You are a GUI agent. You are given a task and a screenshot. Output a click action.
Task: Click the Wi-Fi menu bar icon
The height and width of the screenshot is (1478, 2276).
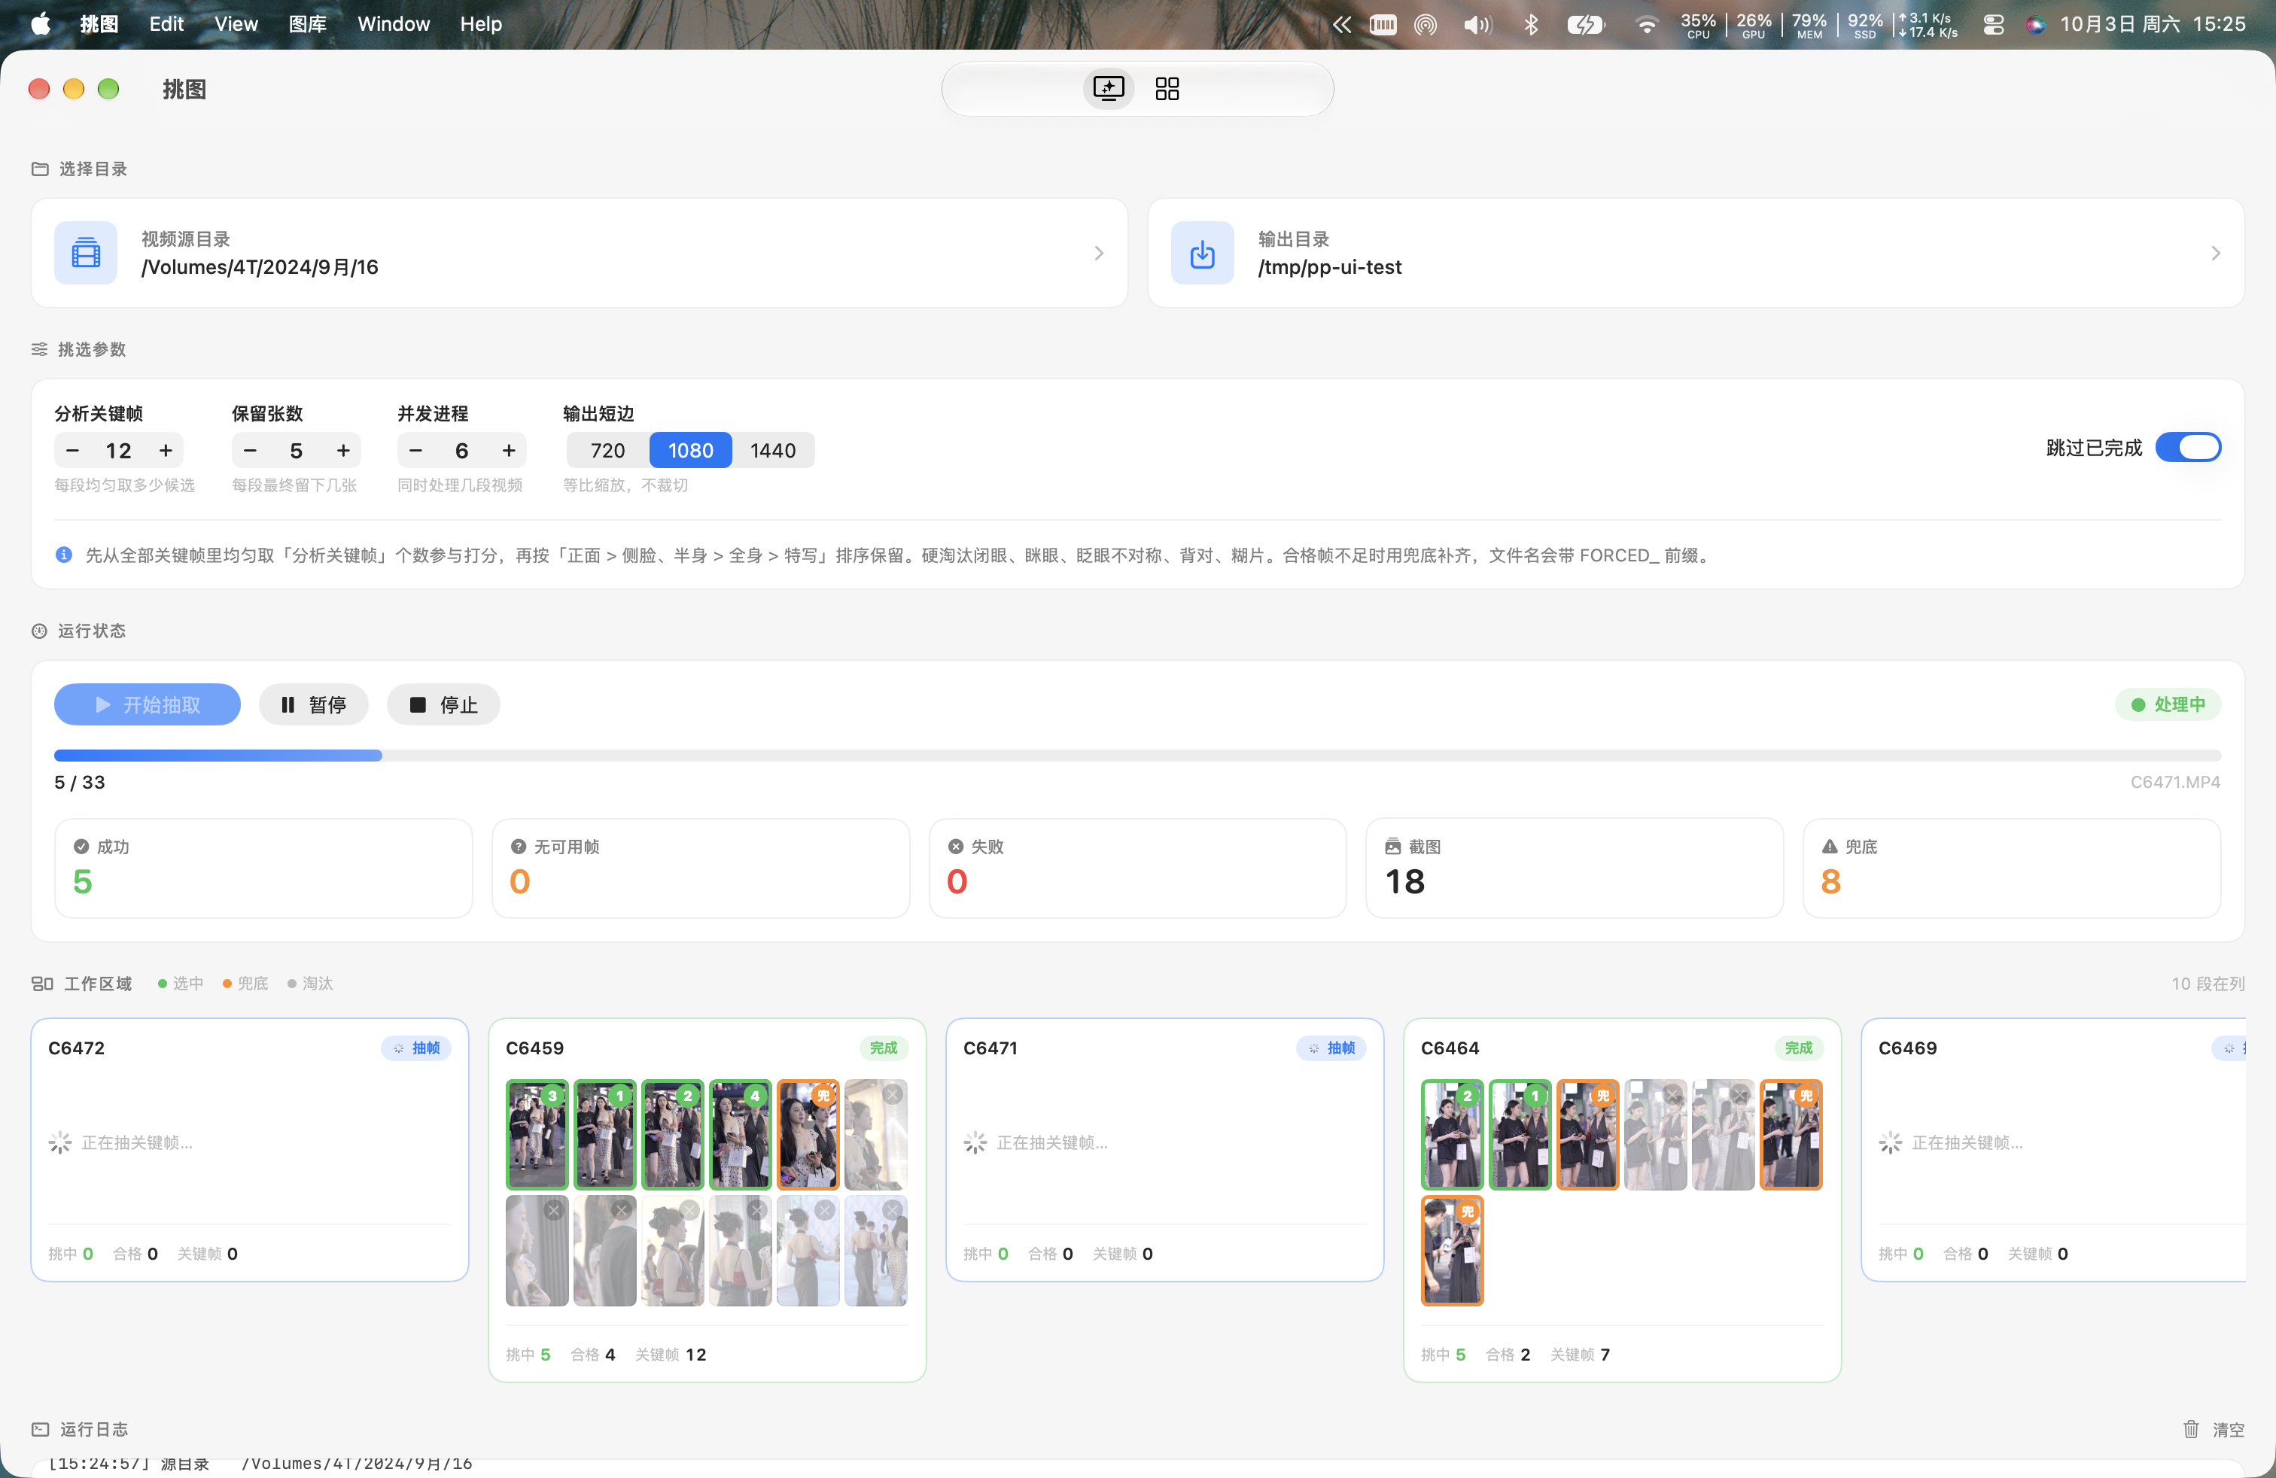(x=1647, y=25)
